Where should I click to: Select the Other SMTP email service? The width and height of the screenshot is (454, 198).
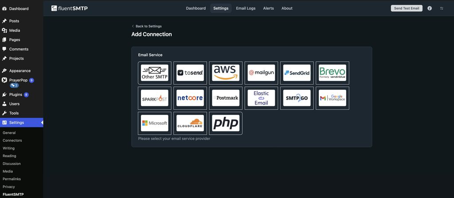(155, 73)
